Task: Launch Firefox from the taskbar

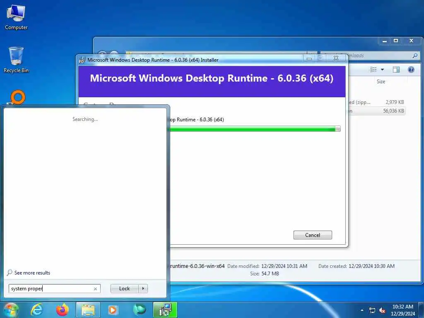Action: [x=63, y=310]
